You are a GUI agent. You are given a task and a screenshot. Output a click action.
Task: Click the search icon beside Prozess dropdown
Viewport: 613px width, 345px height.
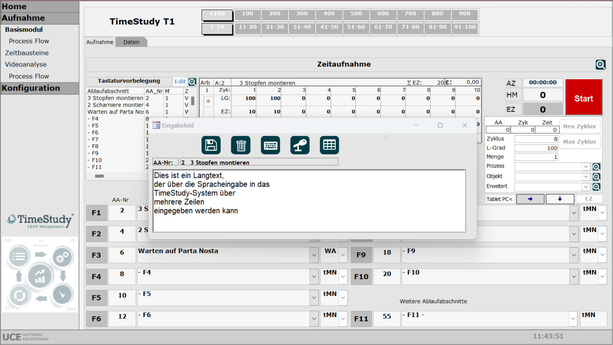pyautogui.click(x=596, y=167)
